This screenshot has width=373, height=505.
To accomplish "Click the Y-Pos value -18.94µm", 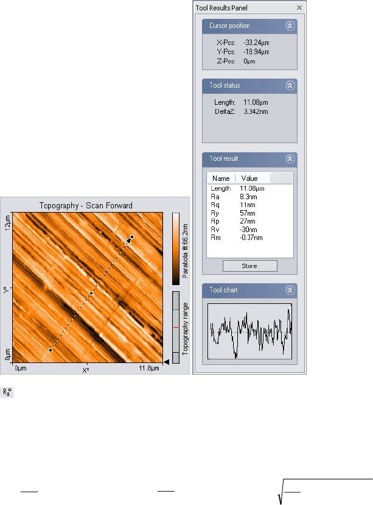I will 256,52.
